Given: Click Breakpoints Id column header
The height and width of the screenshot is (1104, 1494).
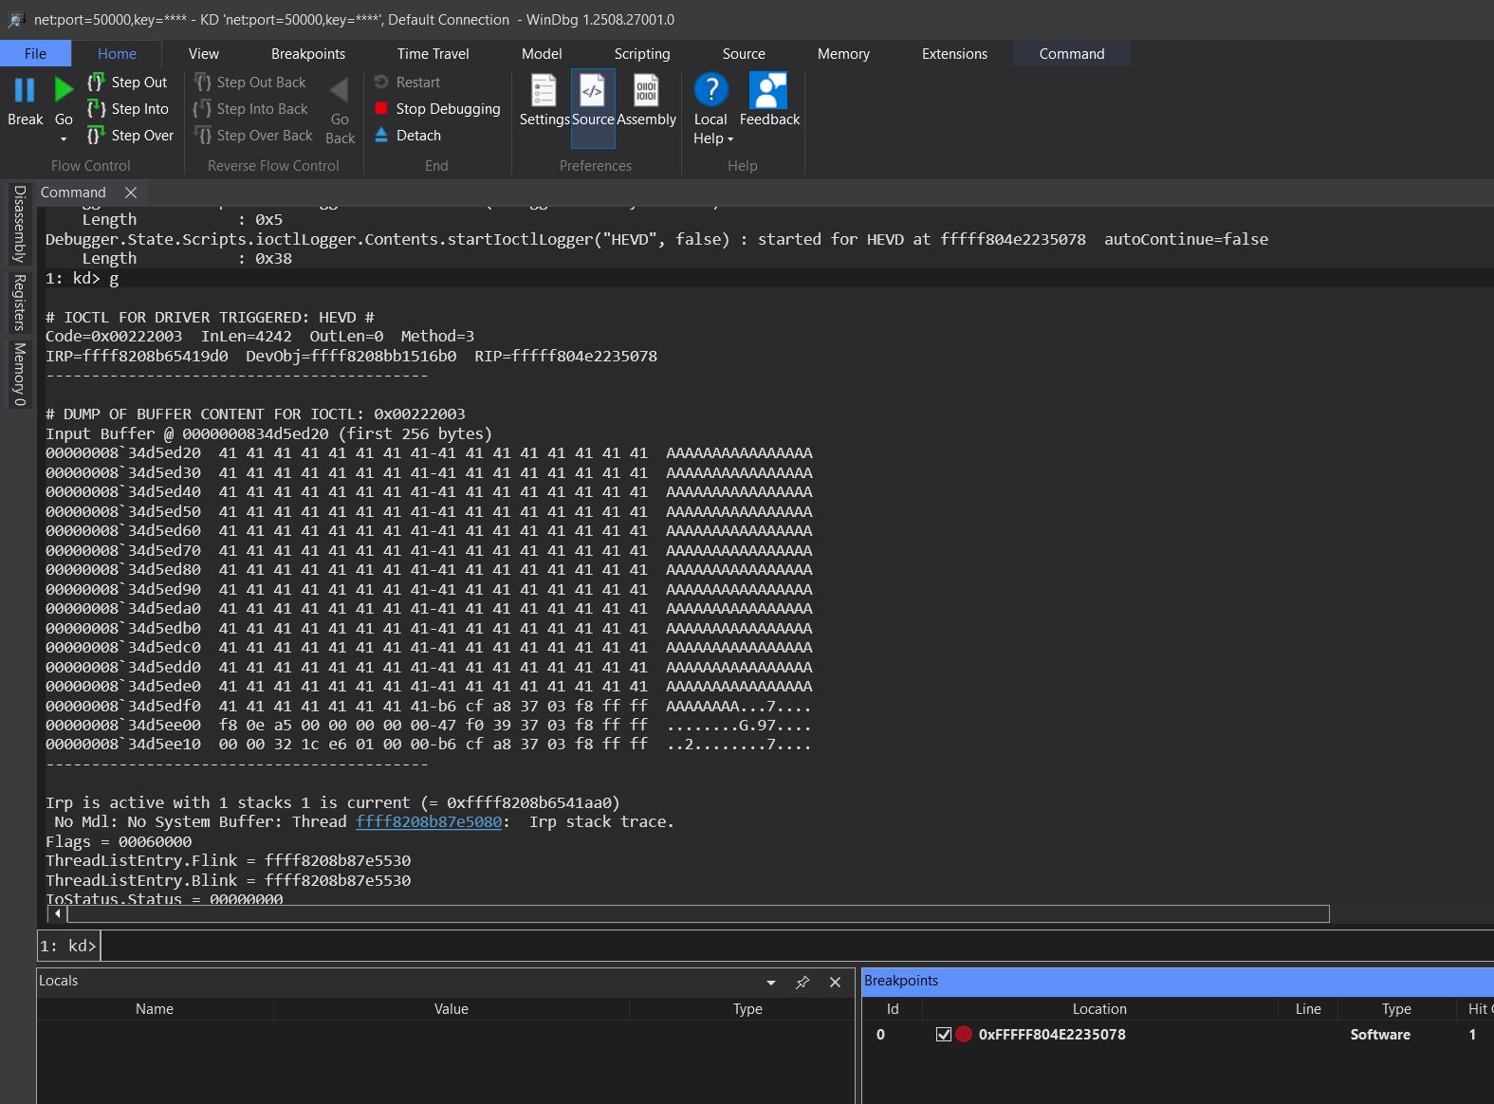Looking at the screenshot, I should click(x=893, y=1009).
